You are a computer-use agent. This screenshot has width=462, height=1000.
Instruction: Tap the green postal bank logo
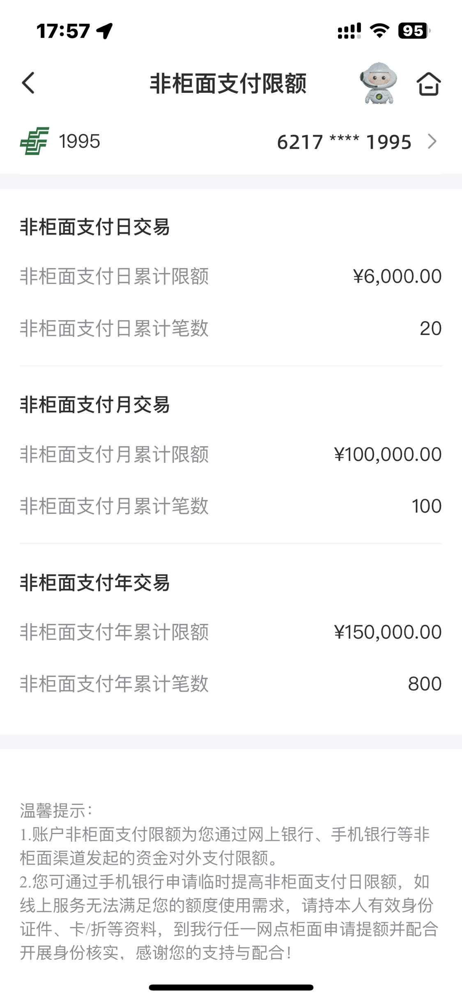point(34,141)
